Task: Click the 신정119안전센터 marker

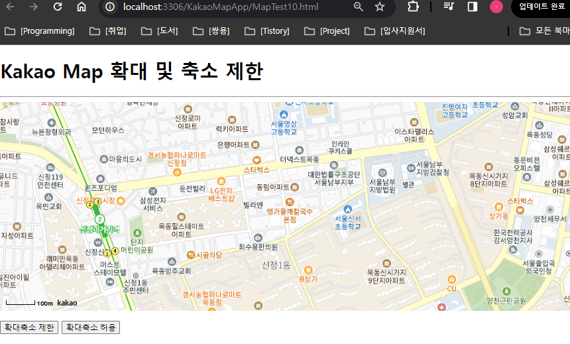Action: (50, 168)
